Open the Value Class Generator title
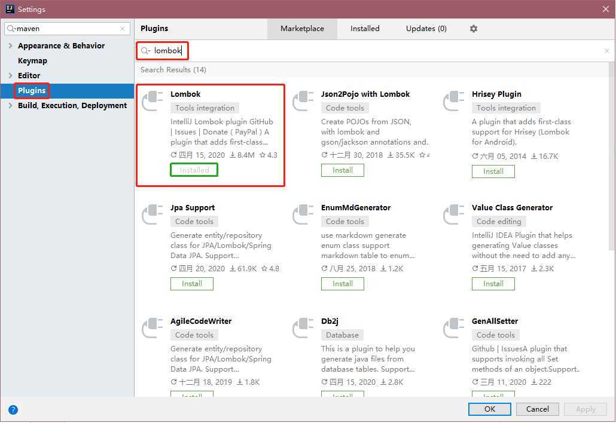Screen dimensions: 616x423 (x=513, y=207)
